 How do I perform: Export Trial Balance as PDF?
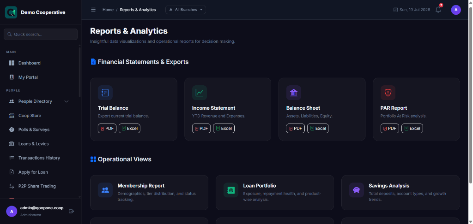(x=107, y=128)
